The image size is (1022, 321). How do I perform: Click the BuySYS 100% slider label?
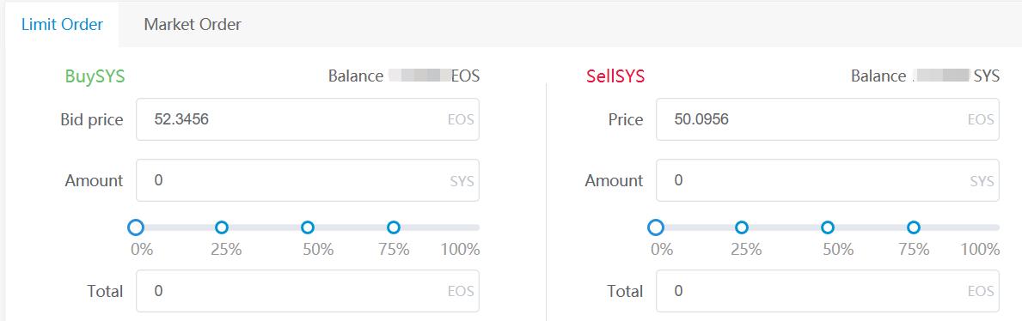(460, 250)
